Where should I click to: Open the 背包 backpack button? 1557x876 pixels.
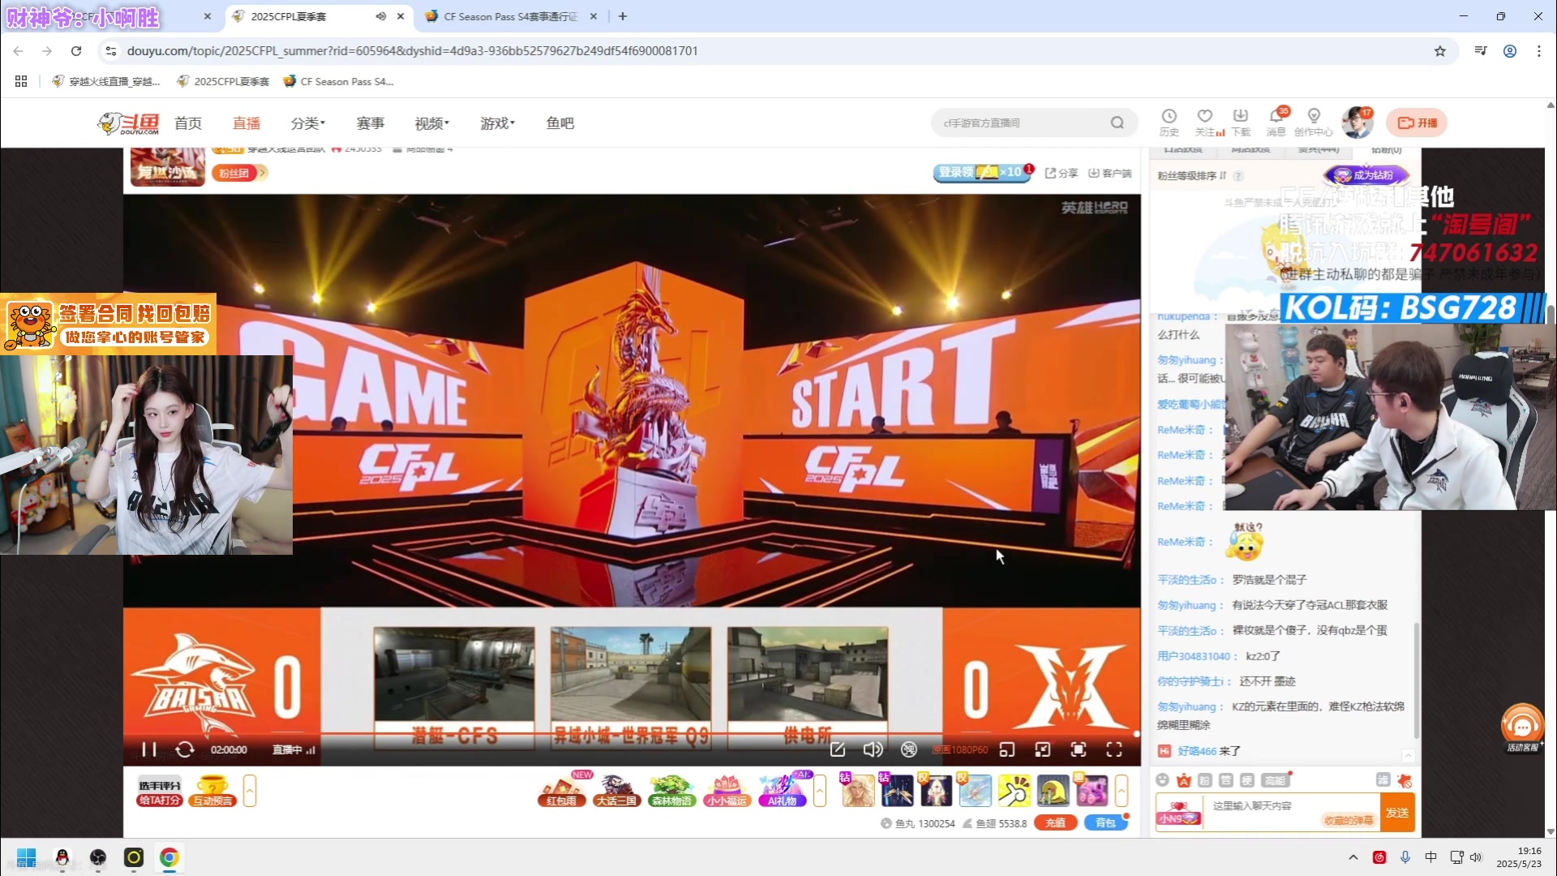[x=1104, y=822]
